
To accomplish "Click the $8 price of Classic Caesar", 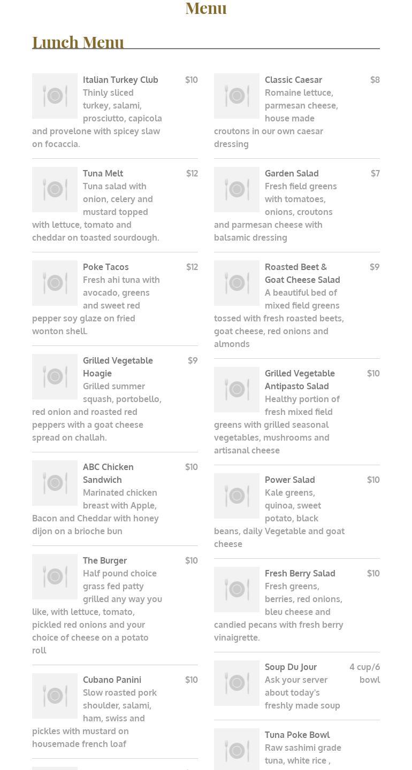I will click(375, 80).
